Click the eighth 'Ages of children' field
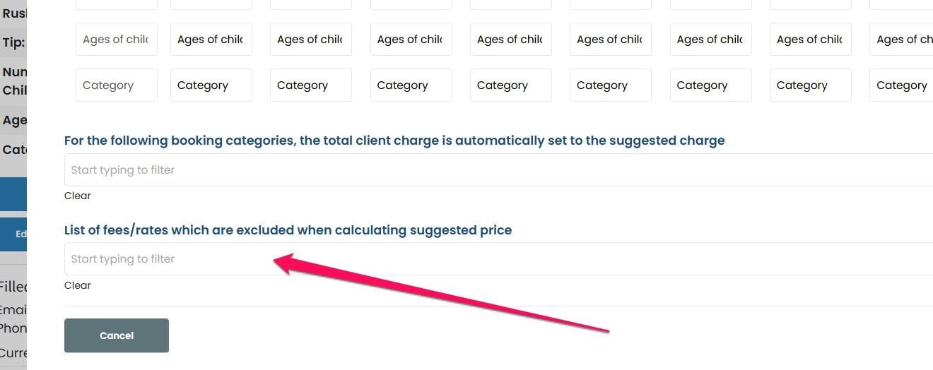The height and width of the screenshot is (370, 933). (x=810, y=40)
